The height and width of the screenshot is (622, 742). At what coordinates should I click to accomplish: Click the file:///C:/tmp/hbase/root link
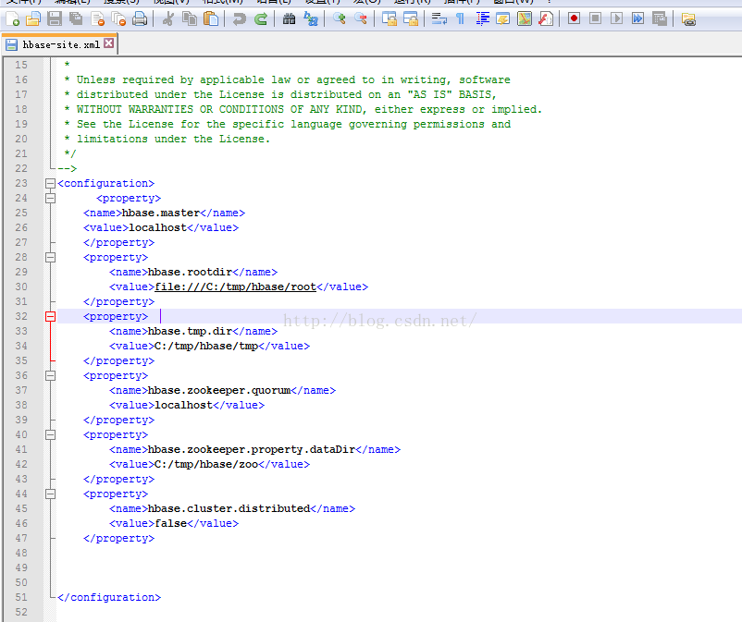click(x=235, y=287)
